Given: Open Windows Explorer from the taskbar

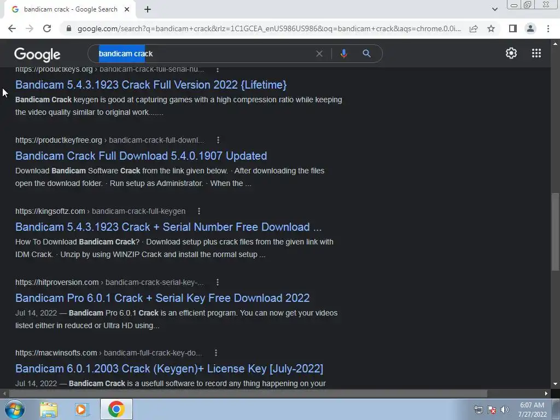Looking at the screenshot, I should (49, 409).
